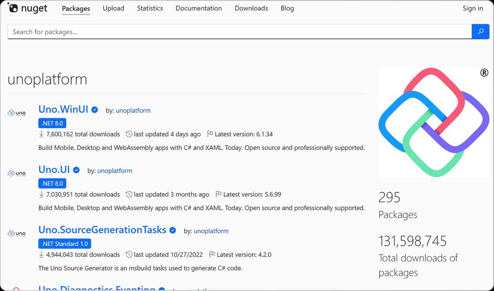
Task: Click the Uno.WinUI package logo icon
Action: coord(16,113)
